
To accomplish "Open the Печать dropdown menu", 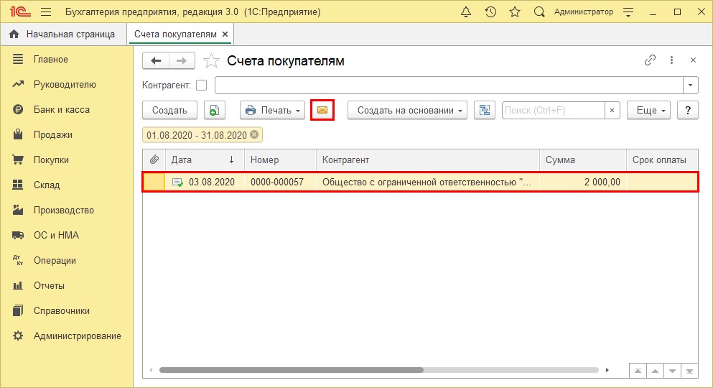I will click(x=272, y=110).
